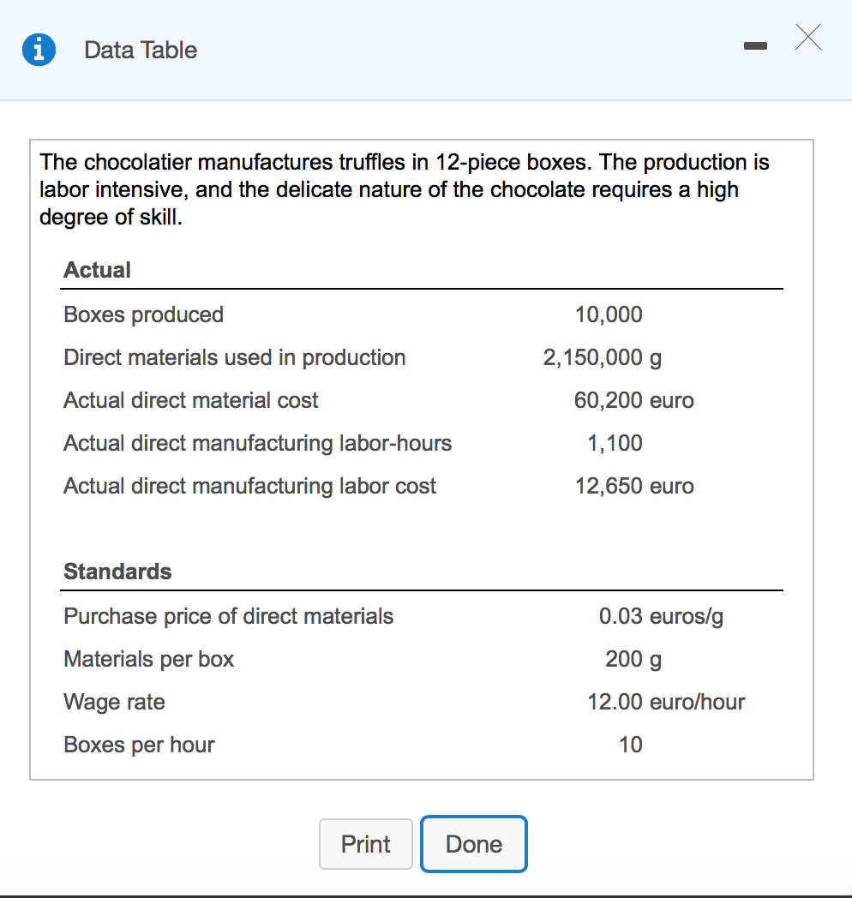Image resolution: width=852 pixels, height=898 pixels.
Task: Click the 2,150,000 g materials value
Action: [x=602, y=357]
